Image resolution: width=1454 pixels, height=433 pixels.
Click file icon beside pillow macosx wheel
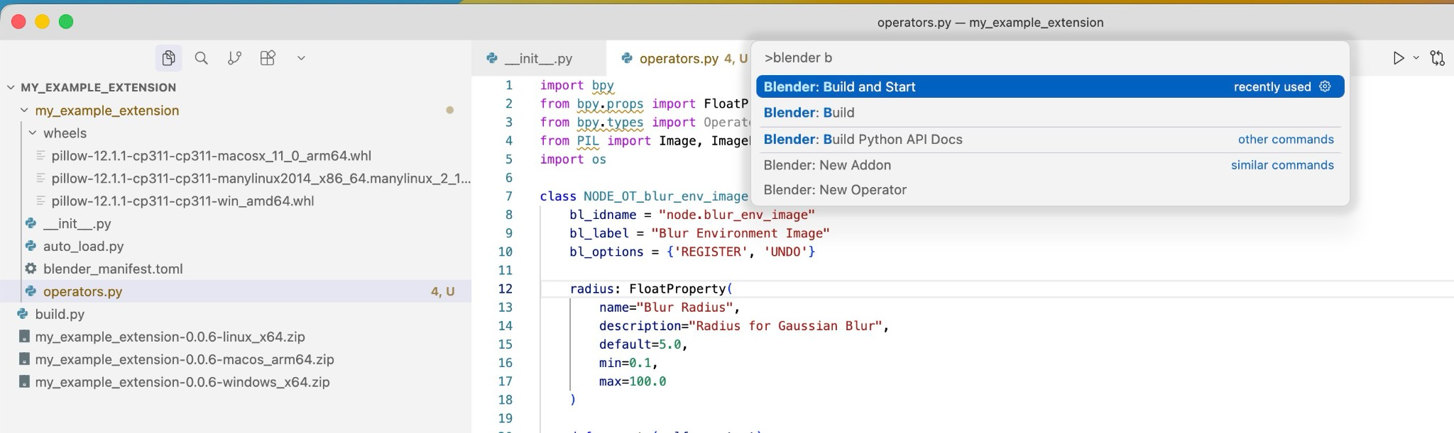tap(40, 156)
